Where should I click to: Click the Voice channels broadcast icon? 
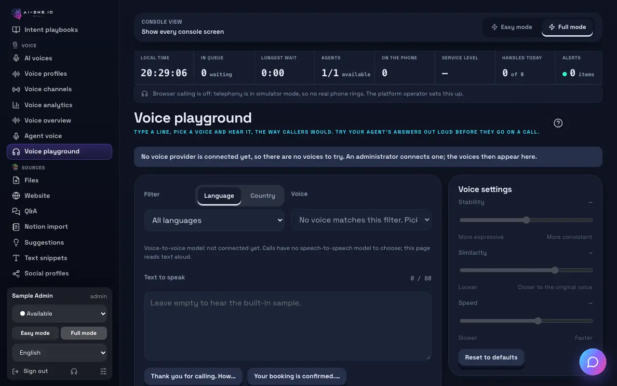pyautogui.click(x=16, y=89)
